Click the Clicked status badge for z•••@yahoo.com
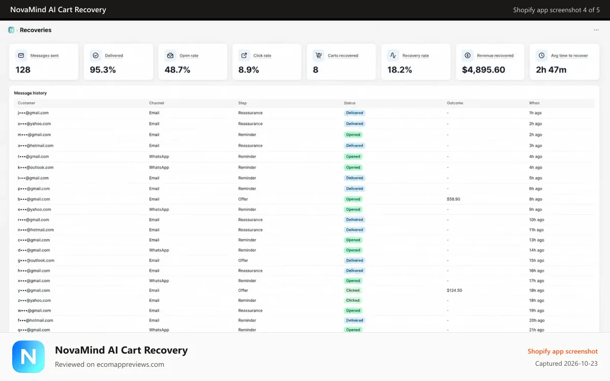 (353, 300)
